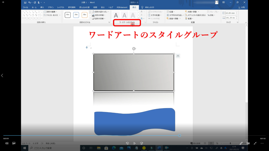Choose the first WordArt style letter A
The width and height of the screenshot is (269, 151).
point(116,15)
